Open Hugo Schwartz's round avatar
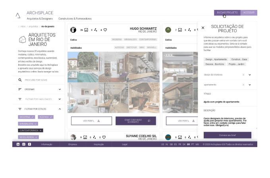The height and width of the screenshot is (178, 270). pyautogui.click(x=73, y=30)
